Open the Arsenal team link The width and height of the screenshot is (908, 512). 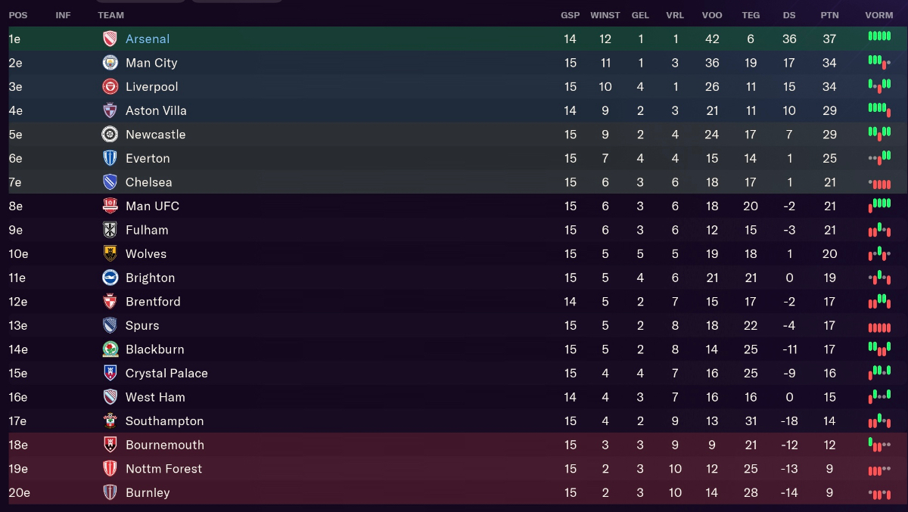coord(148,39)
